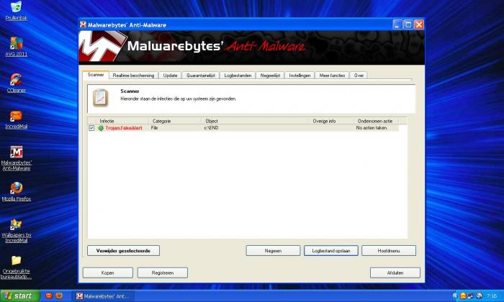
Task: Select the Trojan.FakeAlert infection name
Action: click(124, 128)
